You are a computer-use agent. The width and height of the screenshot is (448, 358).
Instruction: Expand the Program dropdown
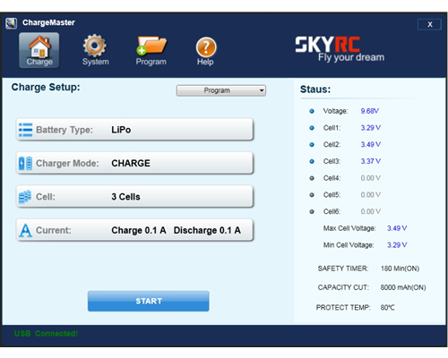pyautogui.click(x=221, y=90)
